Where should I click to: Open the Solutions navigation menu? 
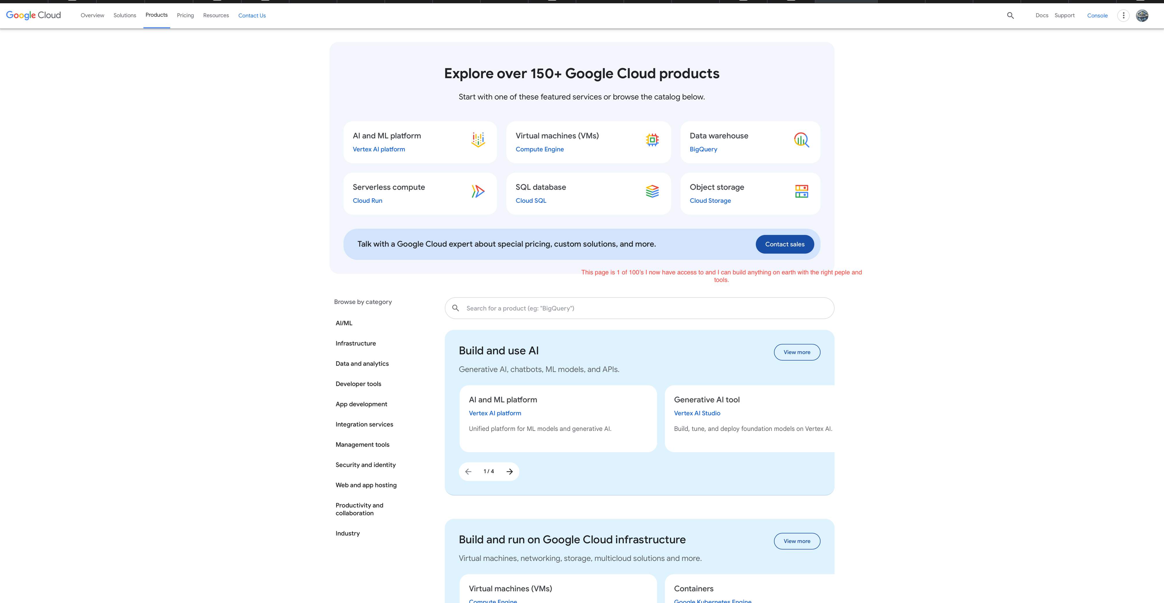tap(125, 15)
